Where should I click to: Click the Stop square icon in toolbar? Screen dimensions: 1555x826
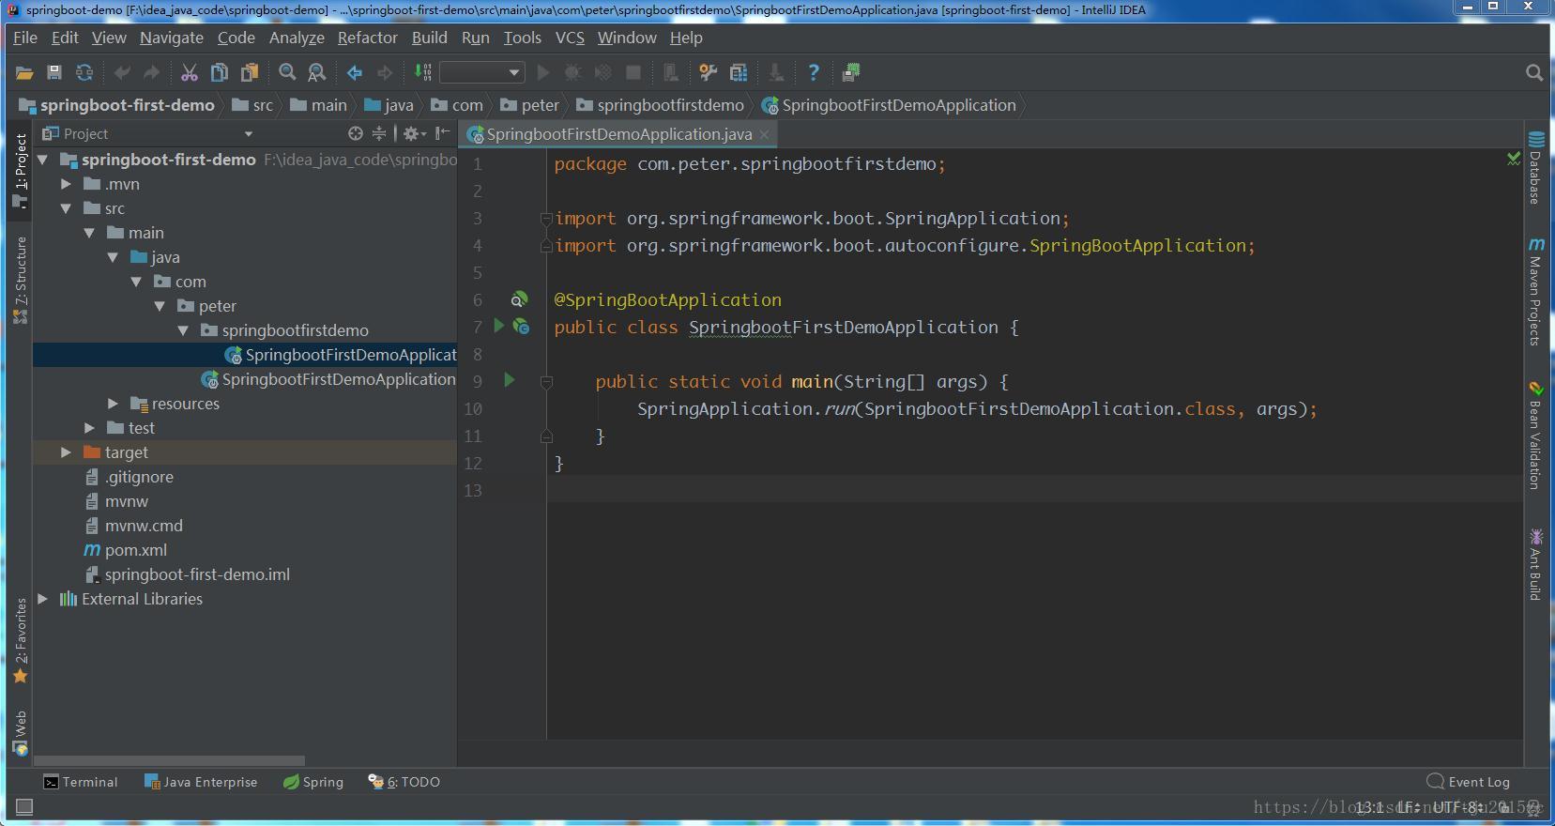[x=633, y=72]
